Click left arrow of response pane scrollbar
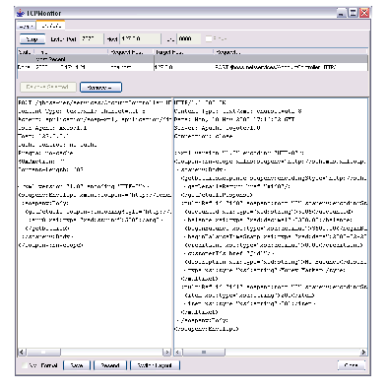 (x=178, y=353)
